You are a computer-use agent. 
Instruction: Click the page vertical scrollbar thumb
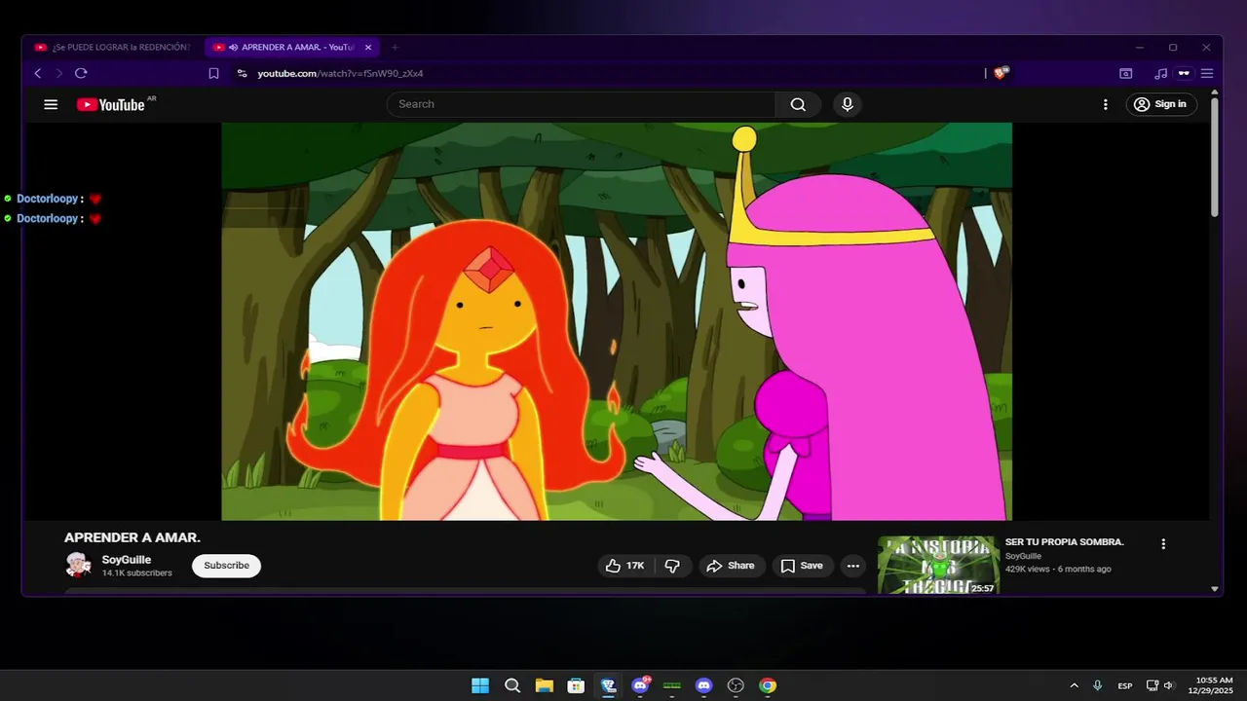tap(1214, 156)
